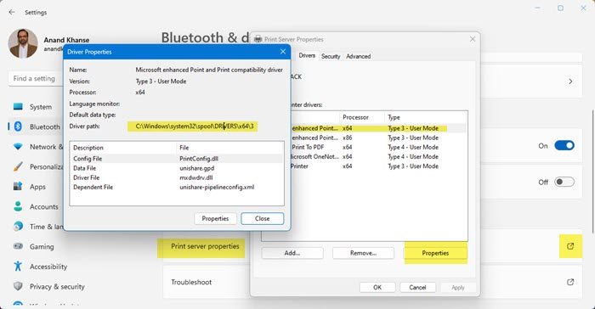Screen dimensions: 595x309
Task: Switch to the Security tab
Action: click(331, 56)
